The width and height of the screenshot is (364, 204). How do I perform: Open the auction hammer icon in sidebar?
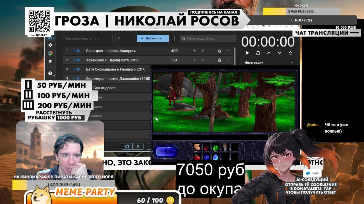(x=50, y=37)
